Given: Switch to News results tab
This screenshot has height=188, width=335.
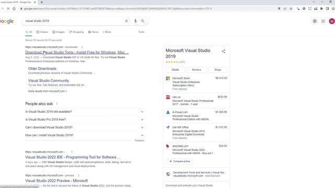Looking at the screenshot, I should coord(93,32).
